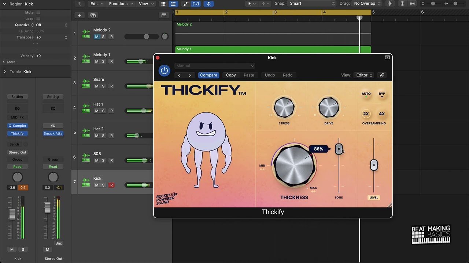Image resolution: width=469 pixels, height=263 pixels.
Task: Expand the Track: Kick section
Action: [x=4, y=72]
